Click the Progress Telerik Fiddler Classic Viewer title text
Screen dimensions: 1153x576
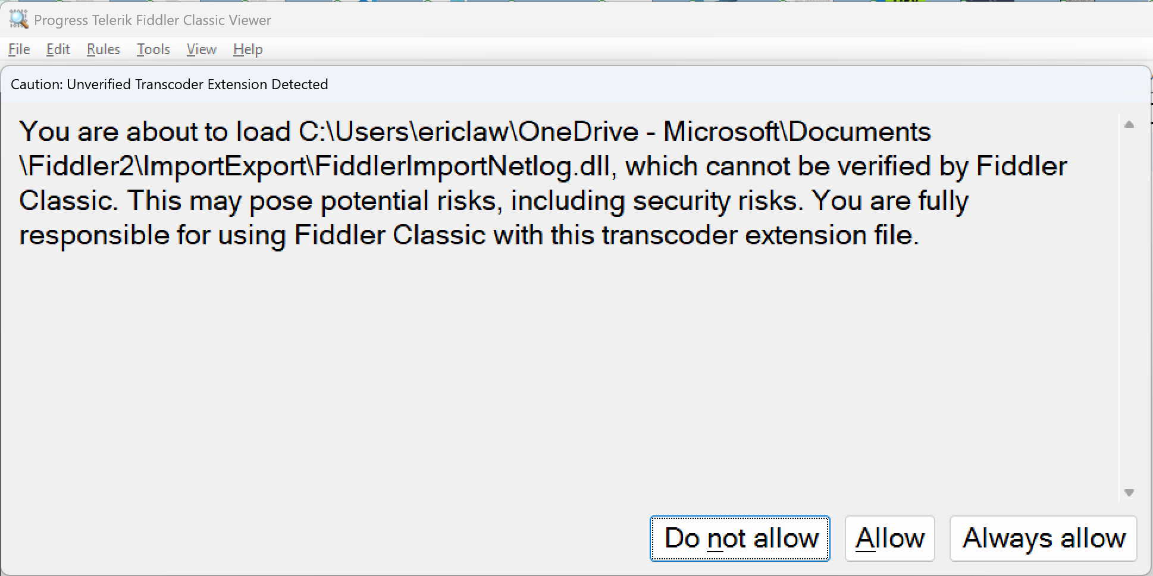click(153, 20)
